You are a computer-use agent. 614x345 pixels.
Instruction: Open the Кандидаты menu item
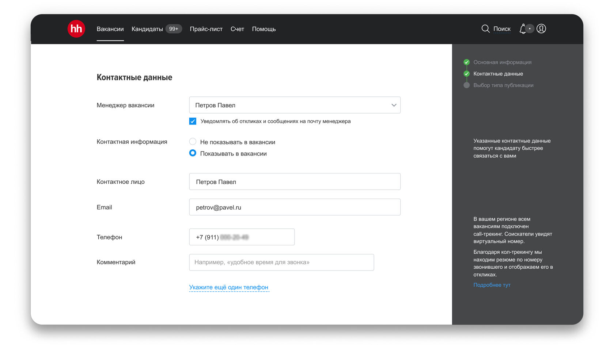pos(147,29)
